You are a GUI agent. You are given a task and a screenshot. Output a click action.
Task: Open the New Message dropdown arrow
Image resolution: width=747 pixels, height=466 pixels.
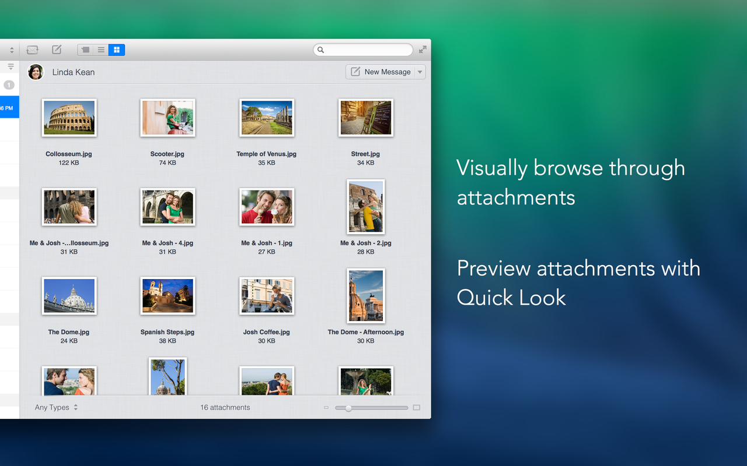(x=420, y=72)
